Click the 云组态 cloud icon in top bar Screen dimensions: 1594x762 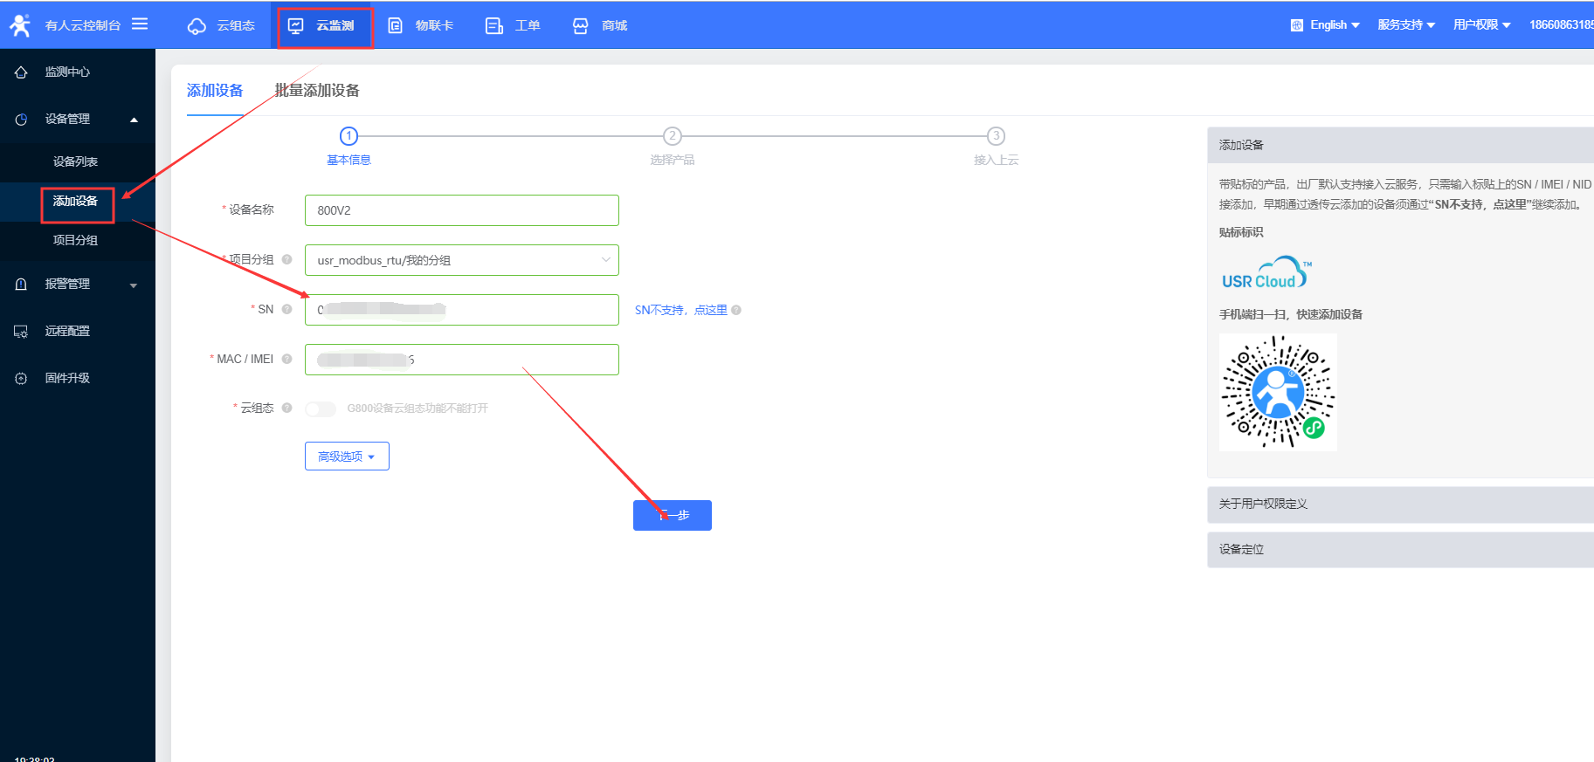[x=197, y=26]
